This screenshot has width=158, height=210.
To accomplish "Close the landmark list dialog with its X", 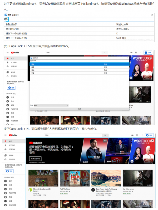I will coord(127,58).
